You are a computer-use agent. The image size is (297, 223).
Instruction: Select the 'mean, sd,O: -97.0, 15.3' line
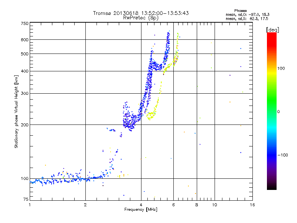[247, 14]
